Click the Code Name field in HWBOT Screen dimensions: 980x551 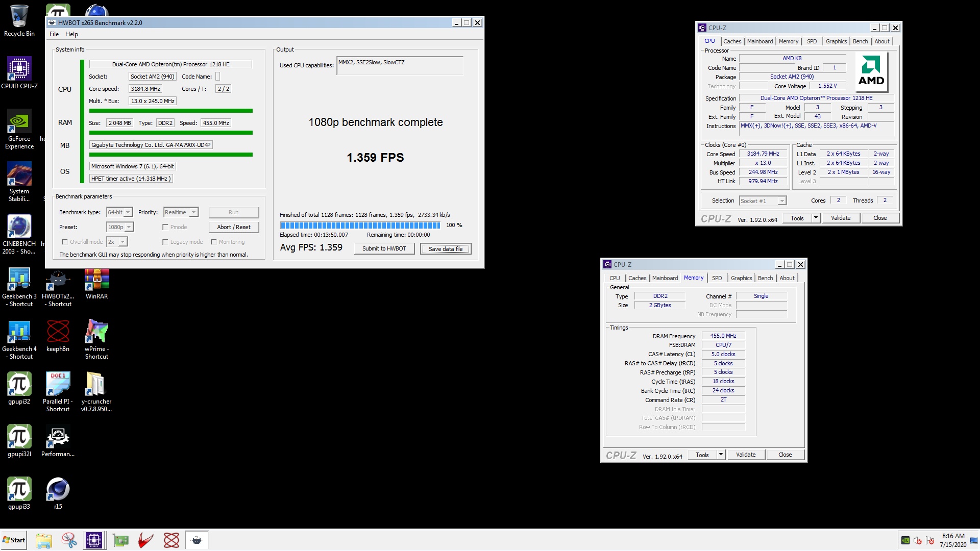click(217, 77)
